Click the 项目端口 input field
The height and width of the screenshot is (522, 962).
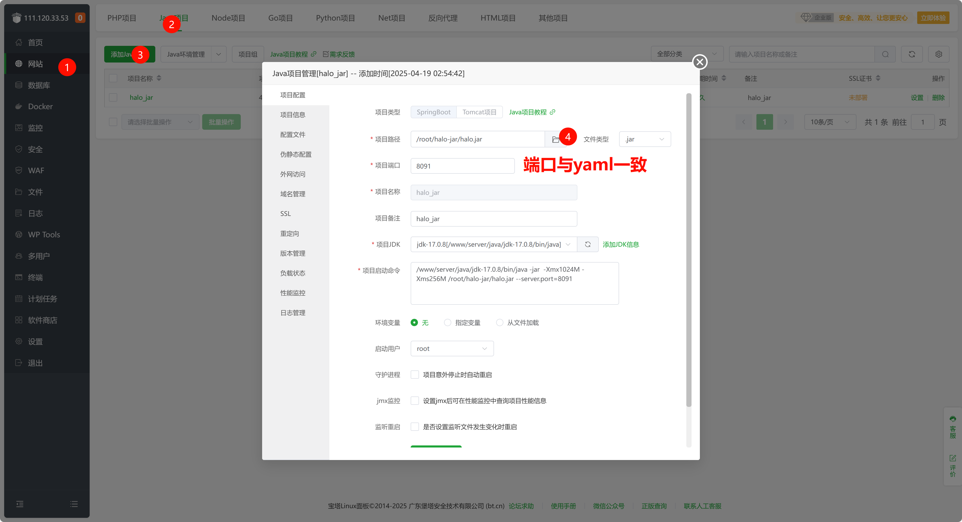(x=462, y=166)
